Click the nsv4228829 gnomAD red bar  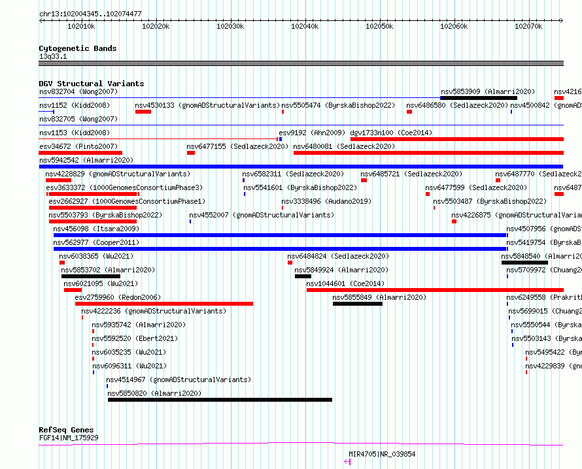pyautogui.click(x=59, y=180)
